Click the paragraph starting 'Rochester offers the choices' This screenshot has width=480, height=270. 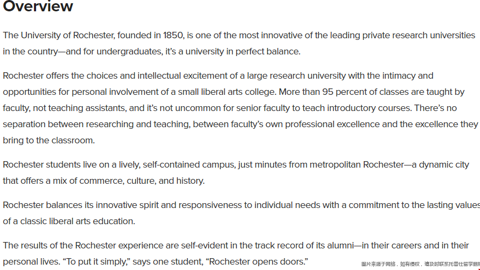(241, 108)
